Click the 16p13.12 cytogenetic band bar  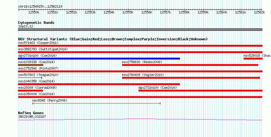(140, 30)
